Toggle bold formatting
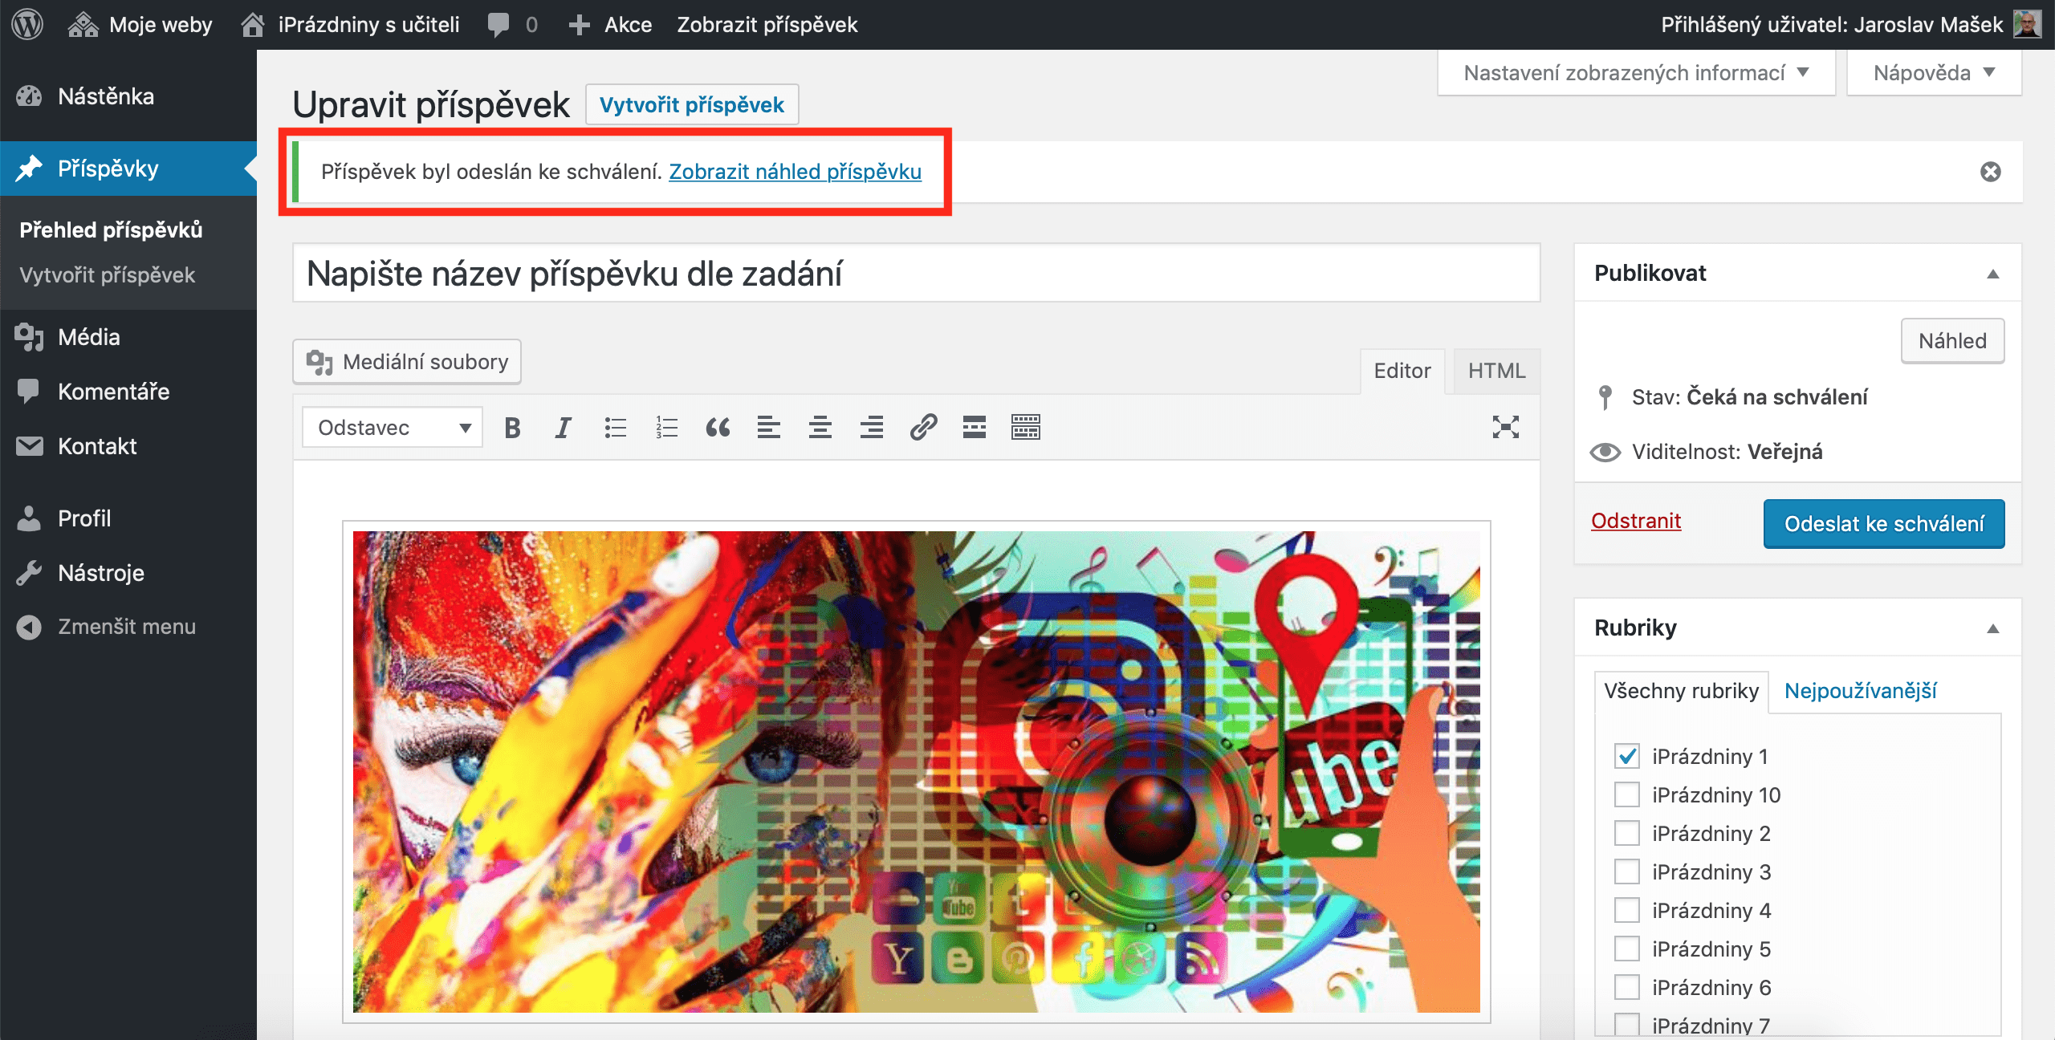Image resolution: width=2055 pixels, height=1040 pixels. click(x=512, y=427)
